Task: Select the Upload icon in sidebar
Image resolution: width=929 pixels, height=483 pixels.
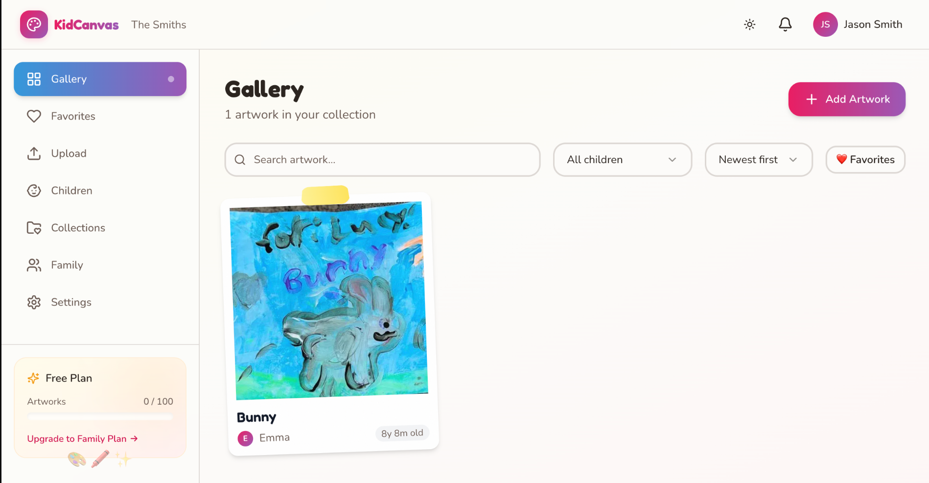Action: pos(33,153)
